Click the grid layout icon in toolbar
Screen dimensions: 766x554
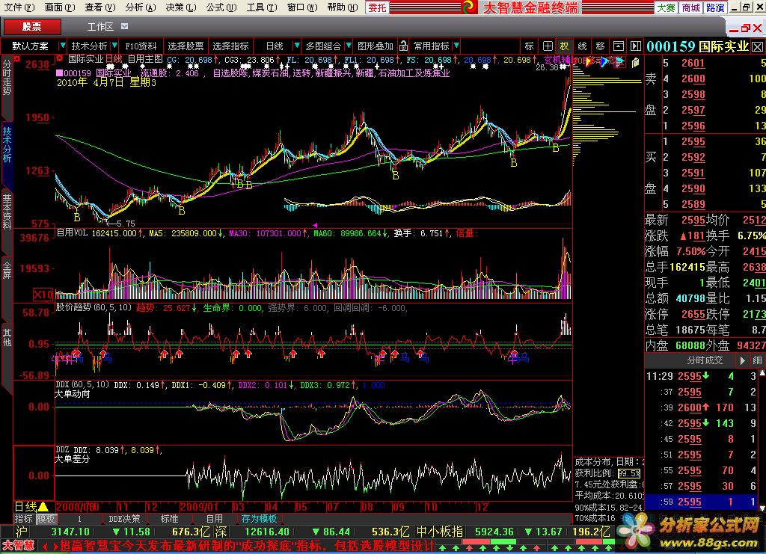(x=548, y=46)
